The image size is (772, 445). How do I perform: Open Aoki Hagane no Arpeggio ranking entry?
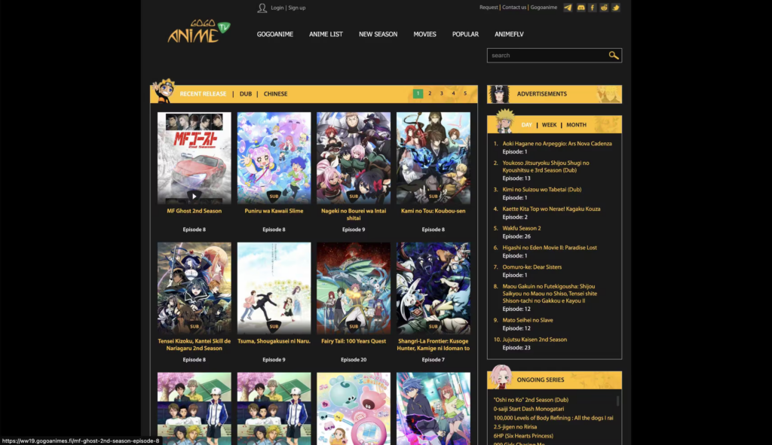[557, 144]
